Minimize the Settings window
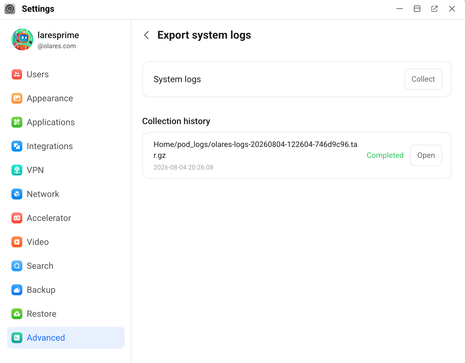The image size is (465, 363). point(400,9)
